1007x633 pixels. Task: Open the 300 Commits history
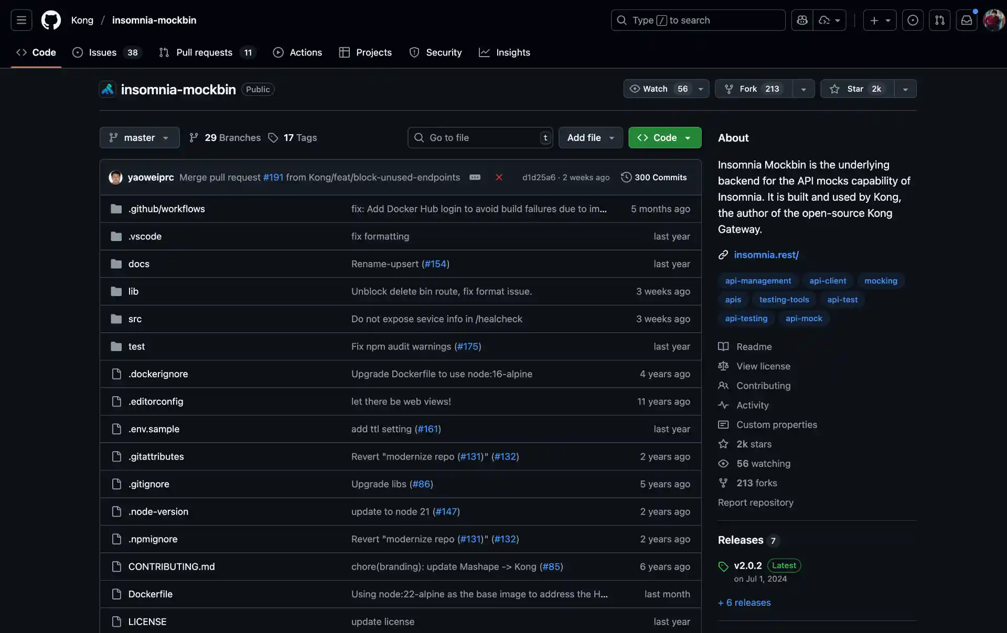(x=654, y=177)
